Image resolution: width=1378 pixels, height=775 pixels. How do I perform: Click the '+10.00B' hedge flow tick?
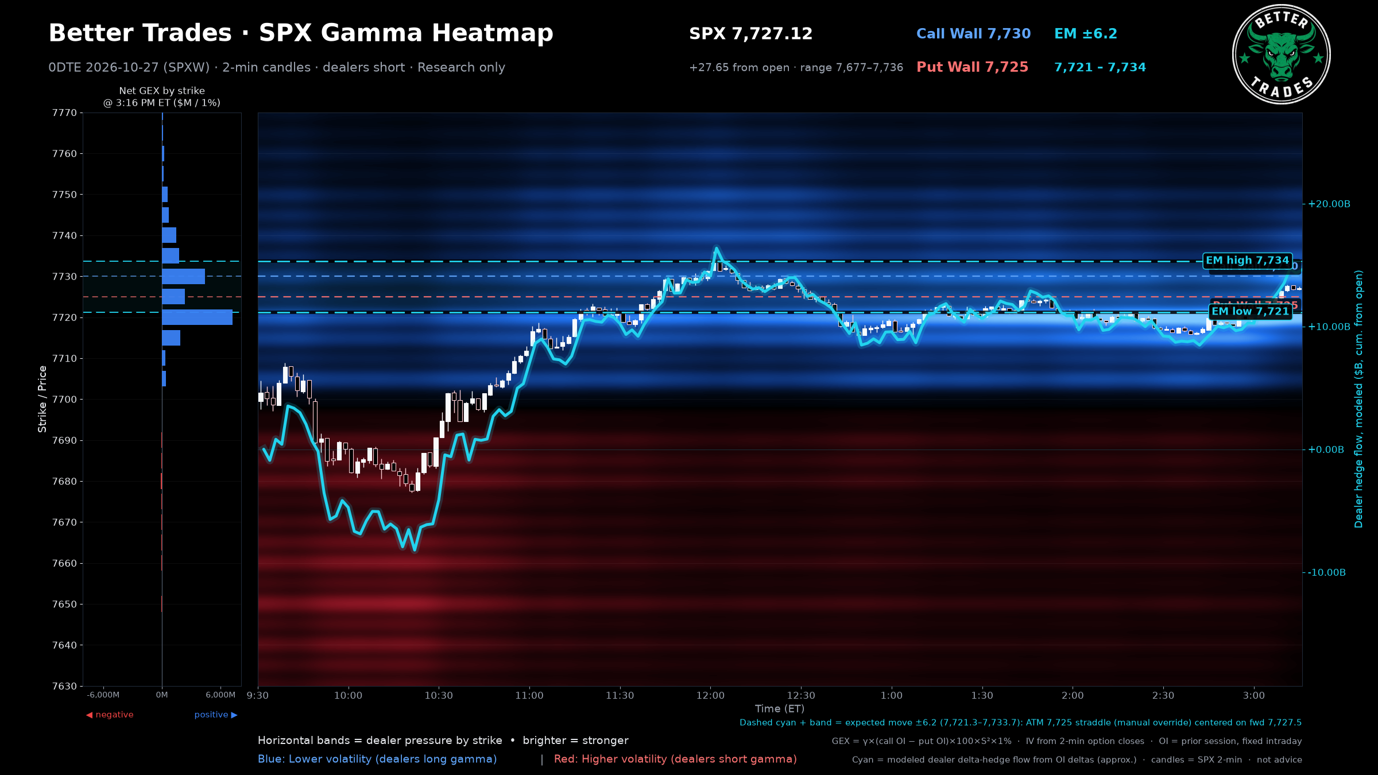click(1329, 327)
